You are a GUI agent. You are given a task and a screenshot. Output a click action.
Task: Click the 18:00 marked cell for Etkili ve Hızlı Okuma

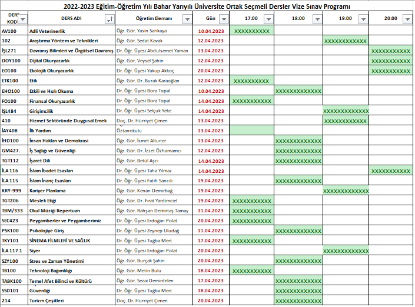pos(298,91)
